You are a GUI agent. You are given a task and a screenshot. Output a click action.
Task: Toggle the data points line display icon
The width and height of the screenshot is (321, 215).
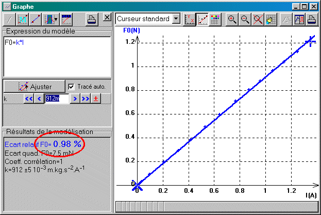click(x=202, y=19)
